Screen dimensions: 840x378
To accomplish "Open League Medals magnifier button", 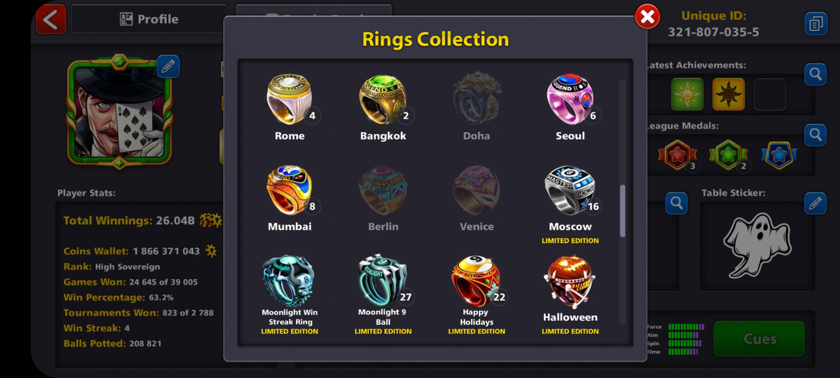I will click(x=816, y=135).
